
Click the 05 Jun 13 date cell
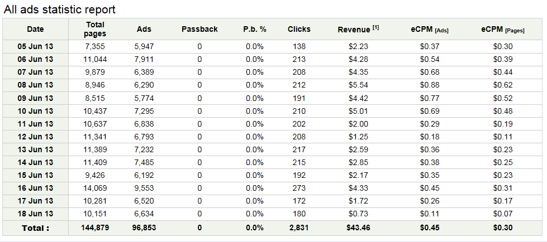35,46
